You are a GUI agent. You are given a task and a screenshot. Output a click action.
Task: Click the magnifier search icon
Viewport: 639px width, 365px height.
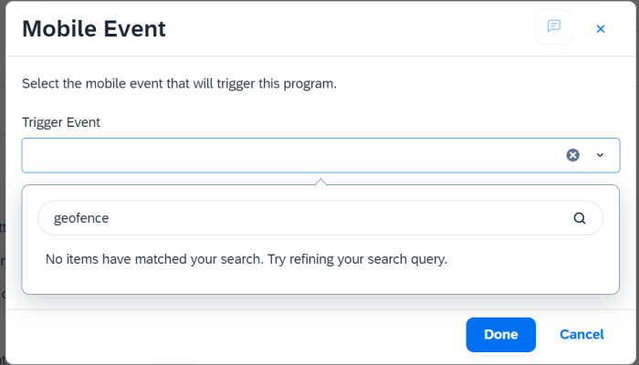point(580,218)
